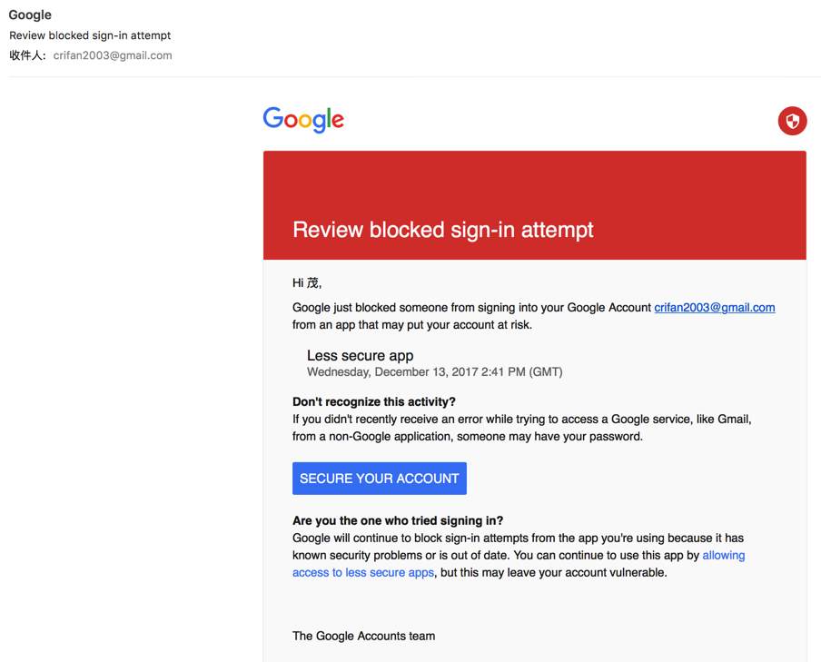Click 'The Google Accounts team' signature
The height and width of the screenshot is (662, 821).
[x=363, y=636]
